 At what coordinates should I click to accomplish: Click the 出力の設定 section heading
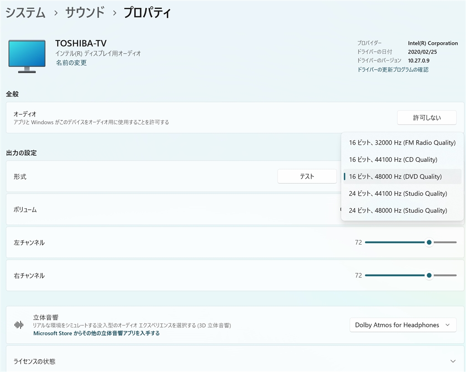tap(21, 153)
